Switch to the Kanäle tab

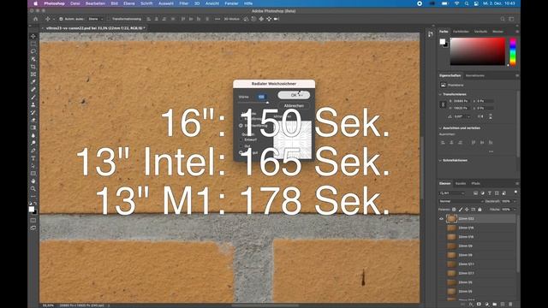pos(461,183)
